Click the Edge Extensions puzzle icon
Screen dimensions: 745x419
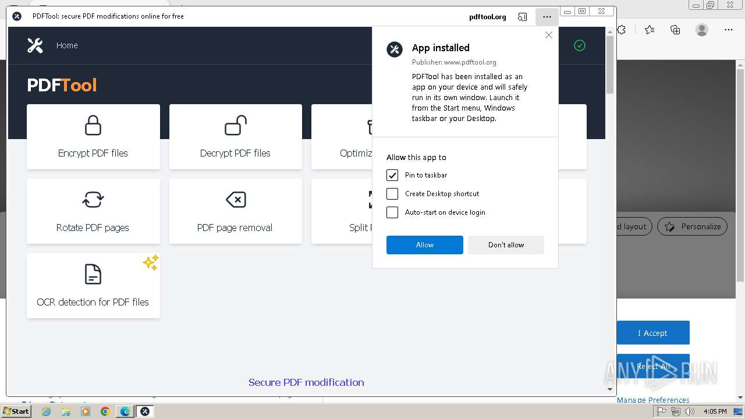pyautogui.click(x=622, y=30)
